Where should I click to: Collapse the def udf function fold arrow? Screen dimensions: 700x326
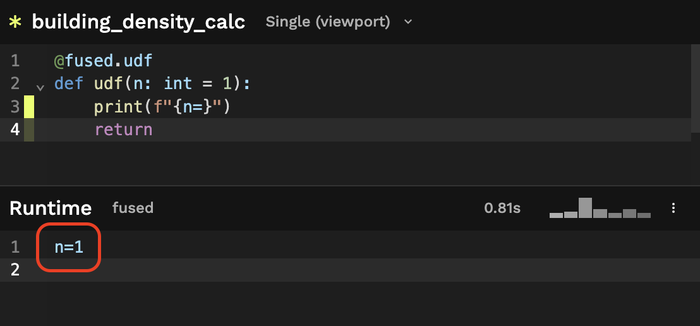[40, 85]
